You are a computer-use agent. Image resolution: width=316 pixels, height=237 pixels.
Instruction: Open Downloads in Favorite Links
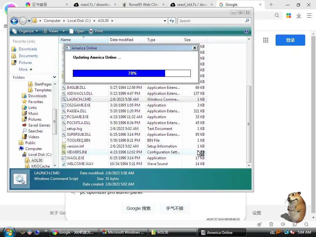tap(28, 49)
